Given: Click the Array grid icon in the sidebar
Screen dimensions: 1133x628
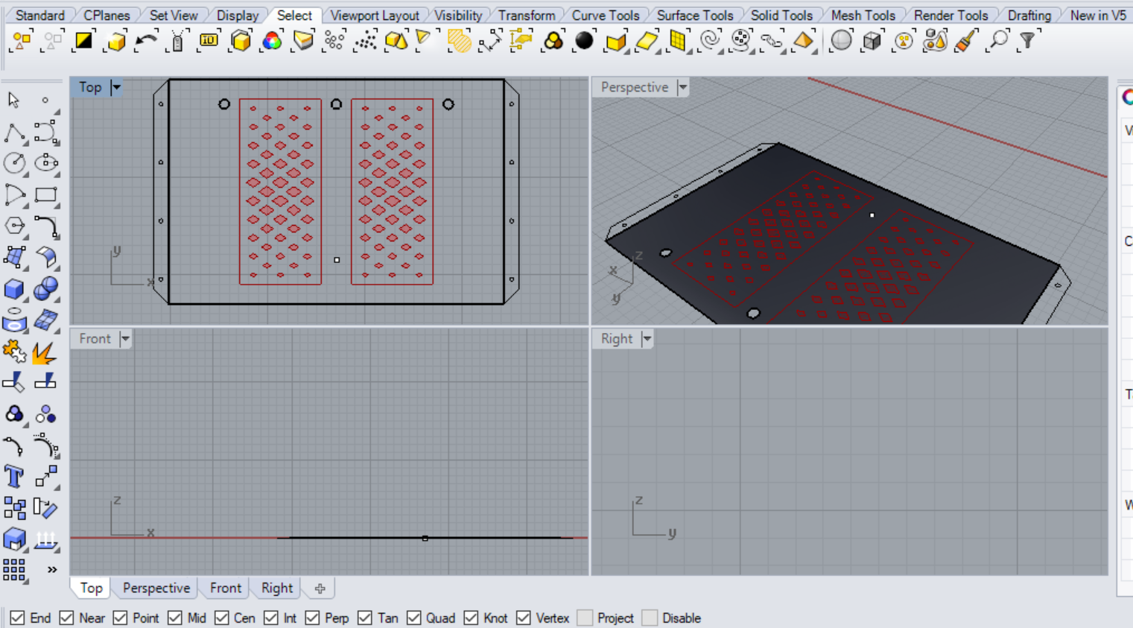Looking at the screenshot, I should [x=14, y=571].
